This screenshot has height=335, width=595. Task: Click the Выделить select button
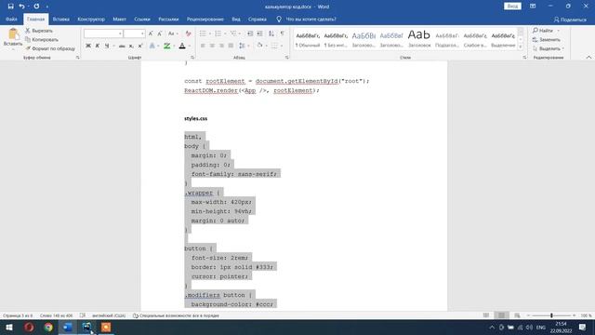point(548,48)
